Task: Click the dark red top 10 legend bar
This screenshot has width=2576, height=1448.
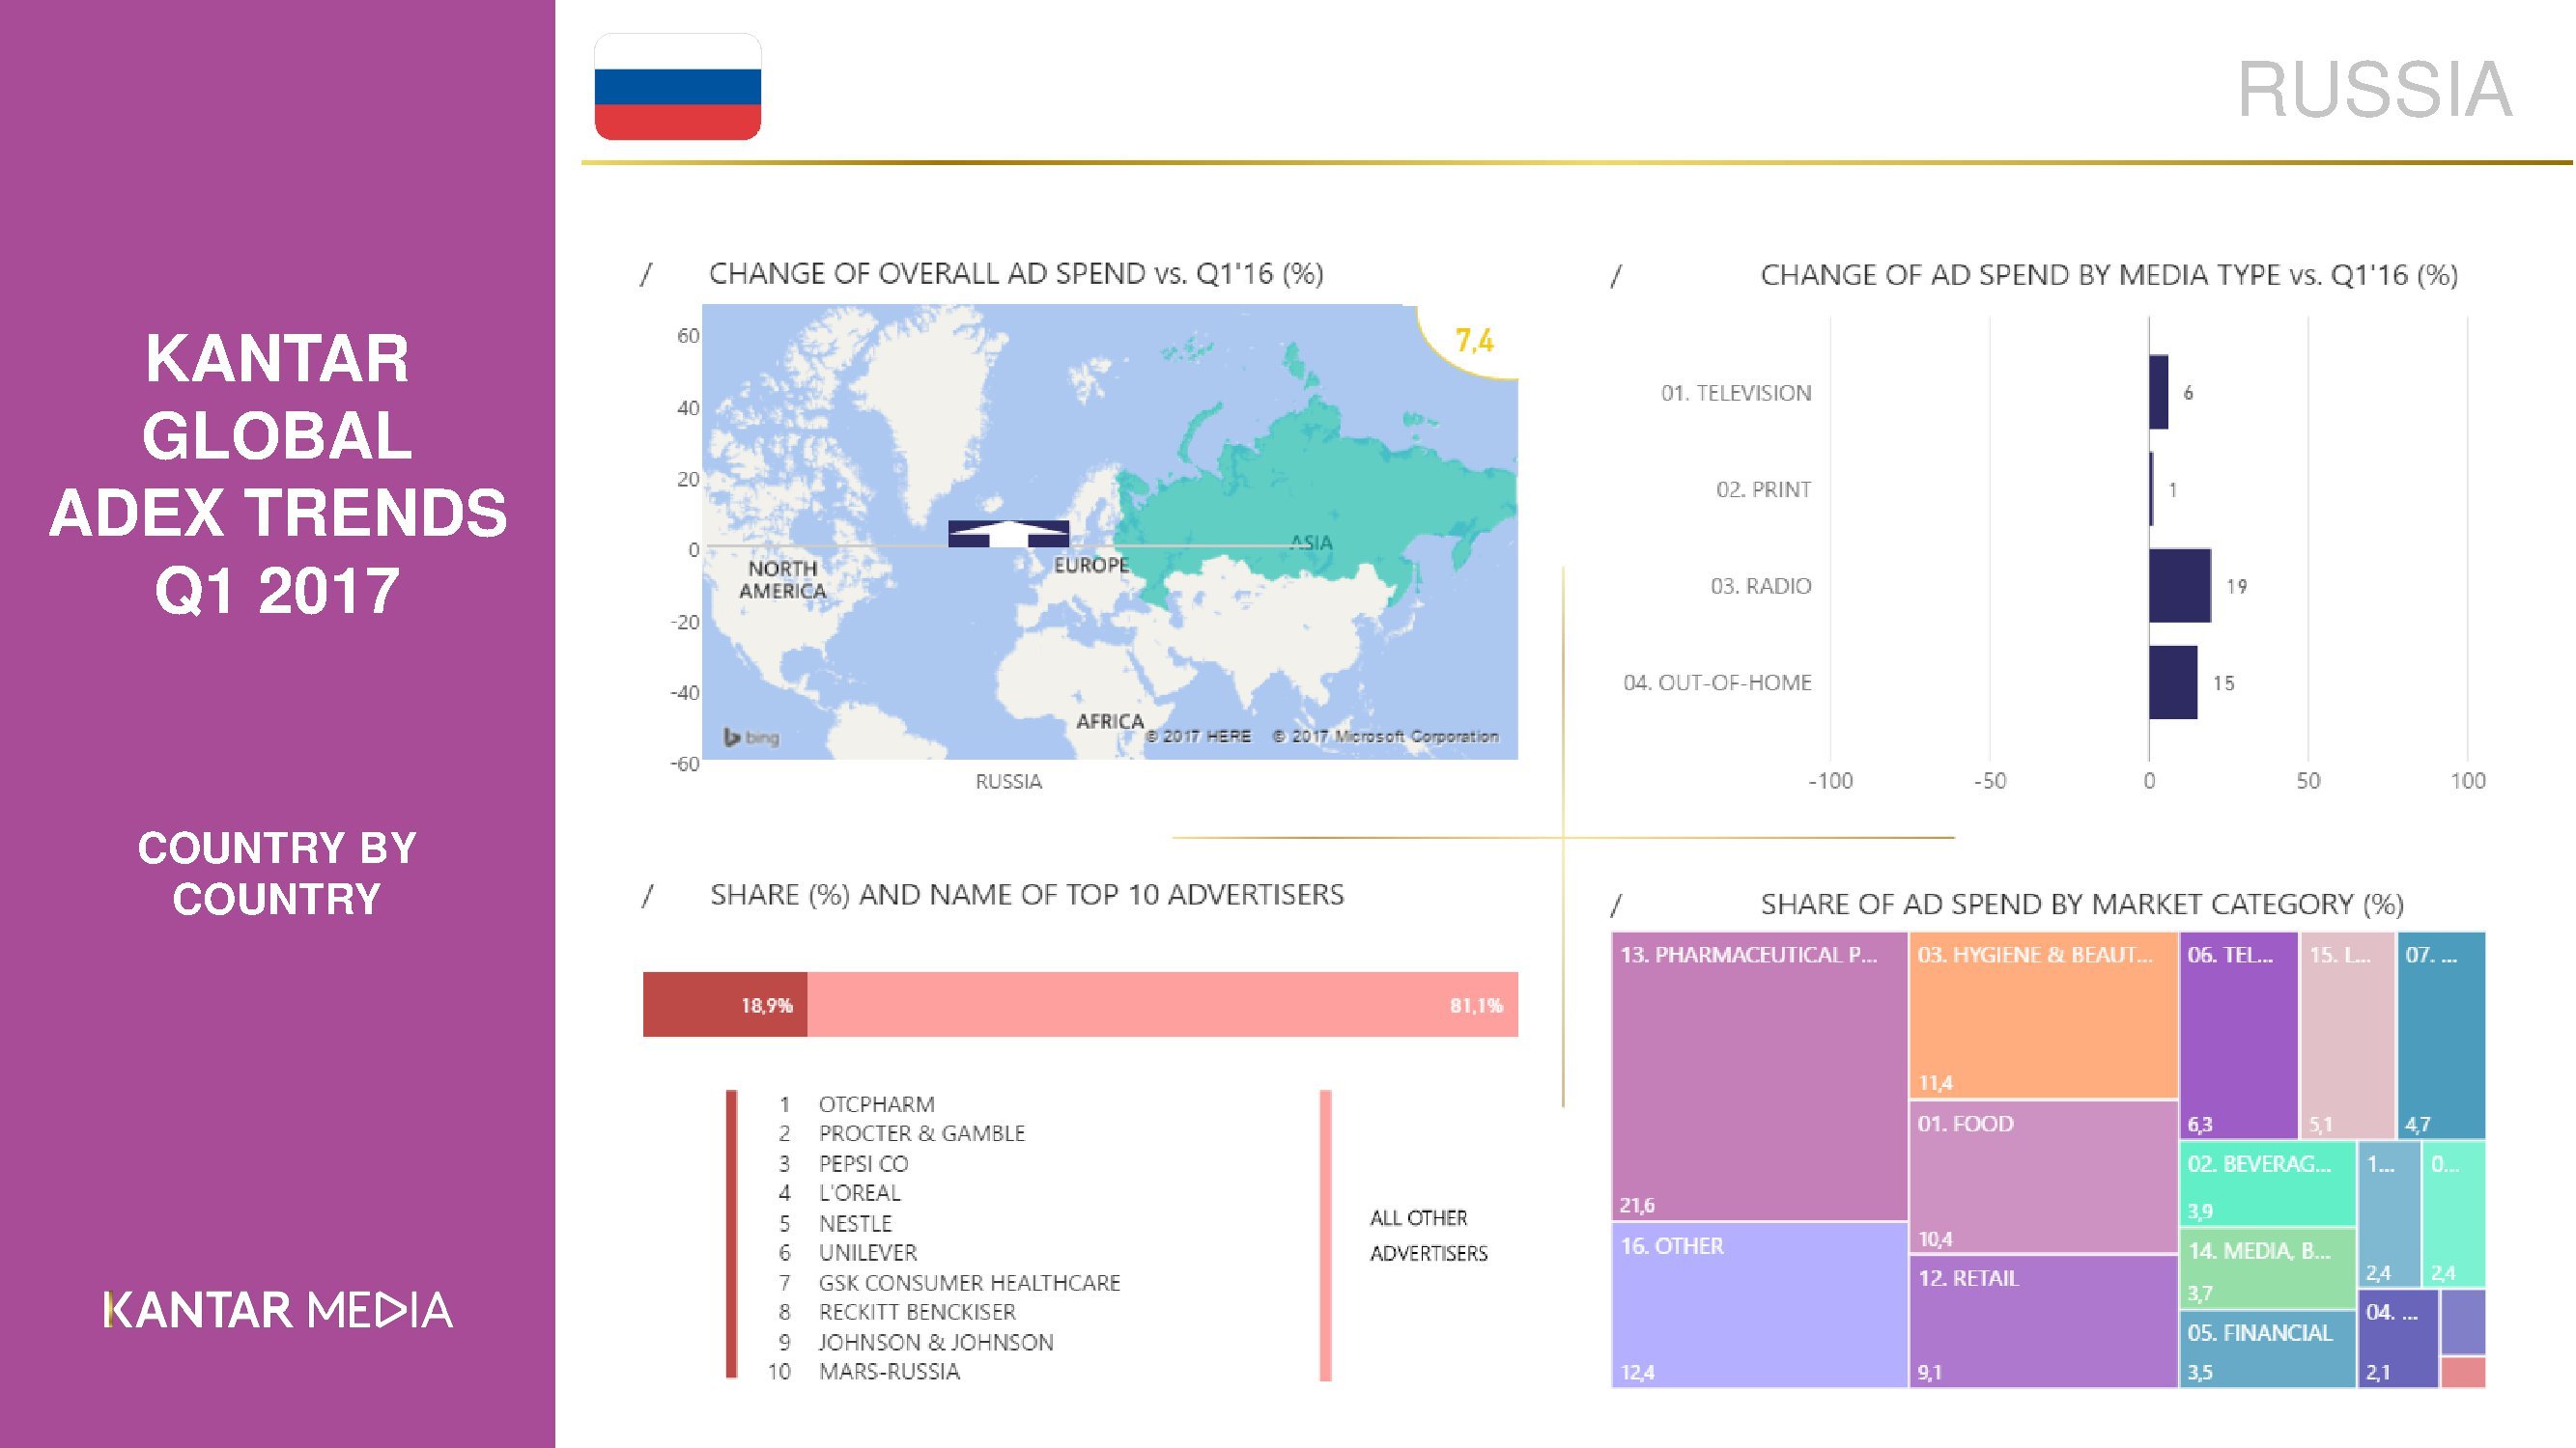Action: click(732, 1236)
